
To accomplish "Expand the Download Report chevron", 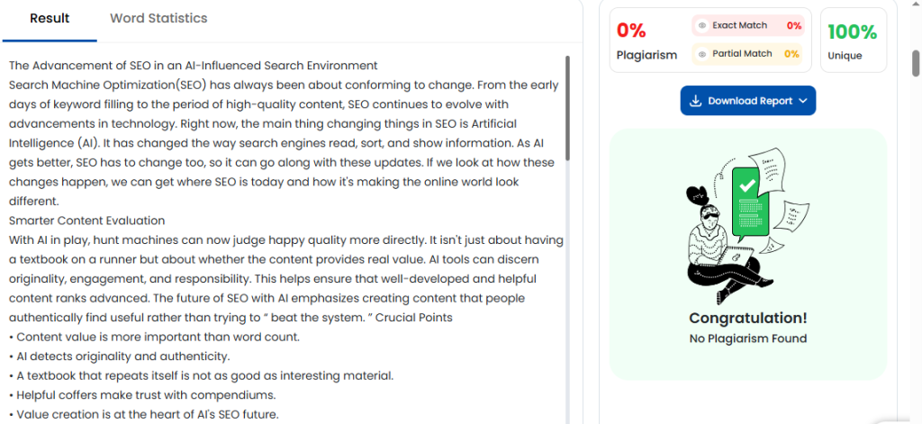I will pyautogui.click(x=802, y=101).
